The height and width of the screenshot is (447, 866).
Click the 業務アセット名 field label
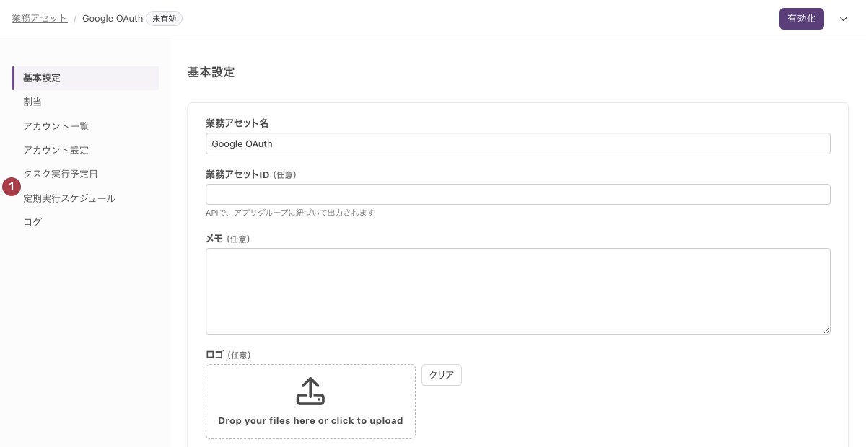[237, 123]
